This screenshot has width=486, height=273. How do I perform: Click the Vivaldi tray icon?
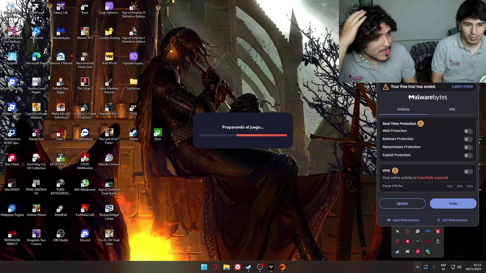438,231
